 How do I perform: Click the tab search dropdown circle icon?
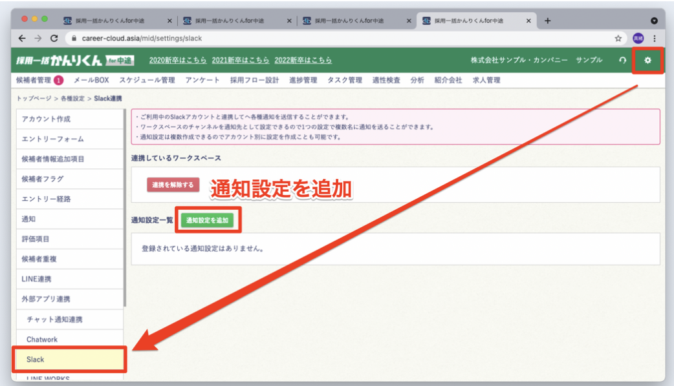654,21
